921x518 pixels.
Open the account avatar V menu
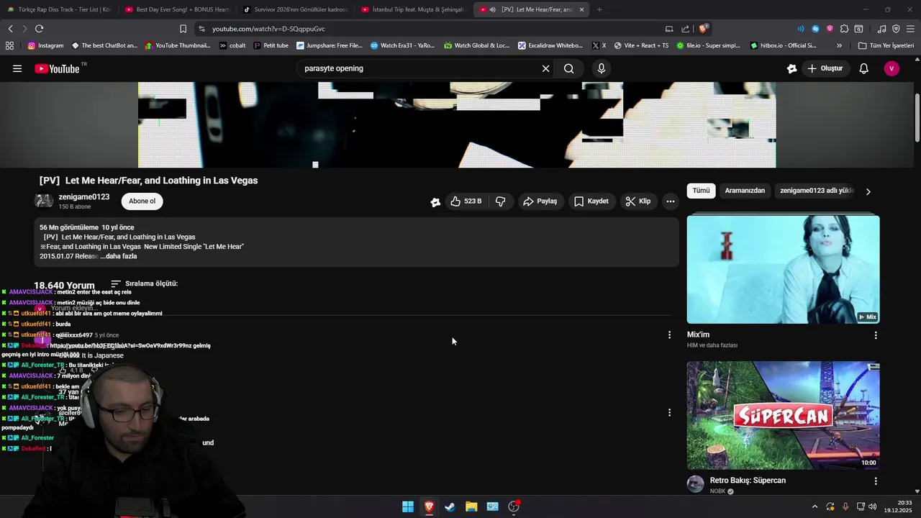coord(891,68)
